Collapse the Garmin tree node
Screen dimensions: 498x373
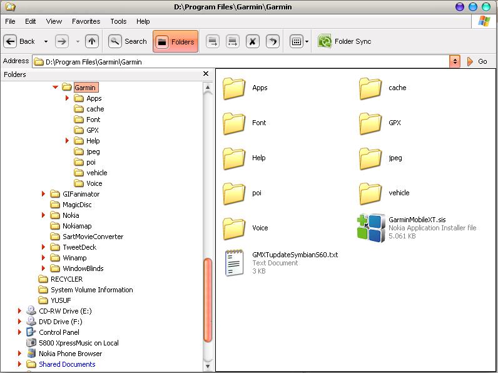tap(55, 87)
